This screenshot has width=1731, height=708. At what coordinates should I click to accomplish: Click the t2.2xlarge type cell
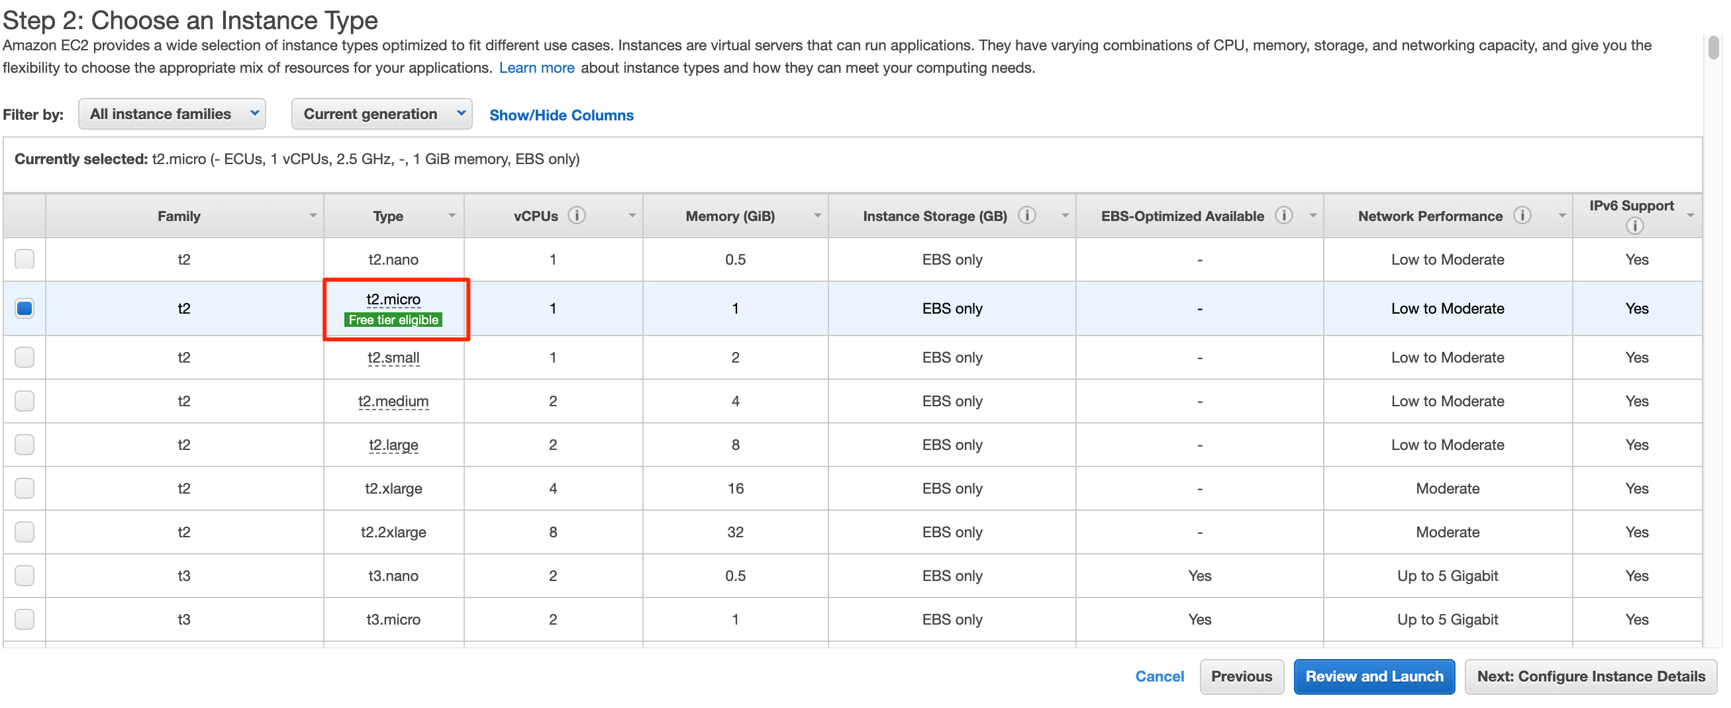tap(393, 532)
